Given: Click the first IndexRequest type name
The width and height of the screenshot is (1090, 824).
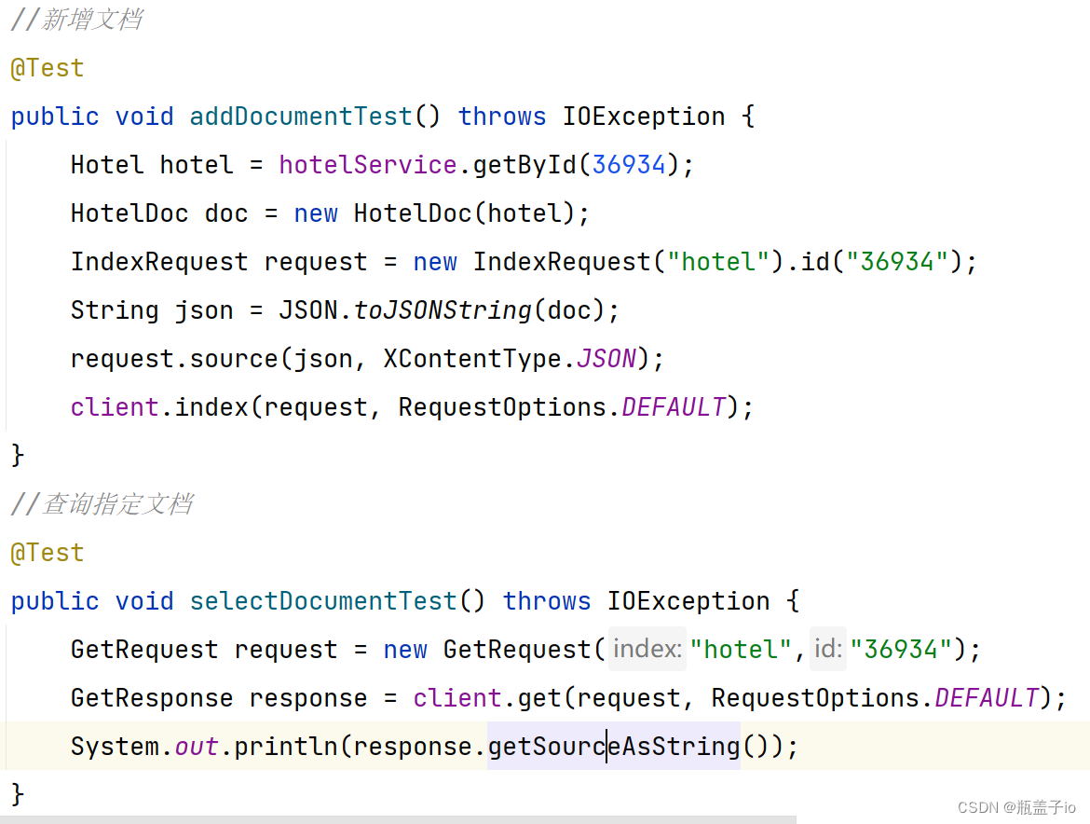Looking at the screenshot, I should tap(159, 262).
